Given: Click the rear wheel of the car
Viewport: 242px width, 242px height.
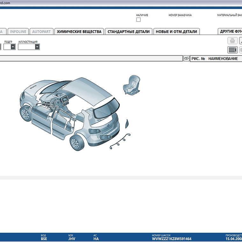Looking at the screenshot, I should 76,143.
